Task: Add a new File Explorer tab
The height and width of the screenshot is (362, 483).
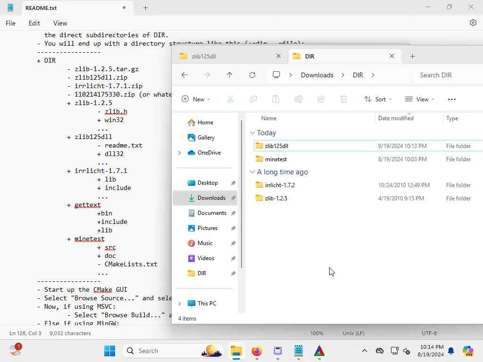Action: pos(412,57)
